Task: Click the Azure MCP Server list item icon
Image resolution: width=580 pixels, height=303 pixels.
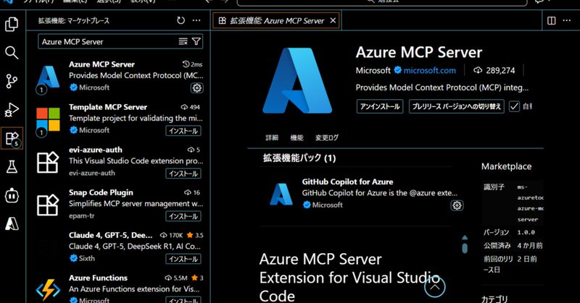Action: coord(48,77)
